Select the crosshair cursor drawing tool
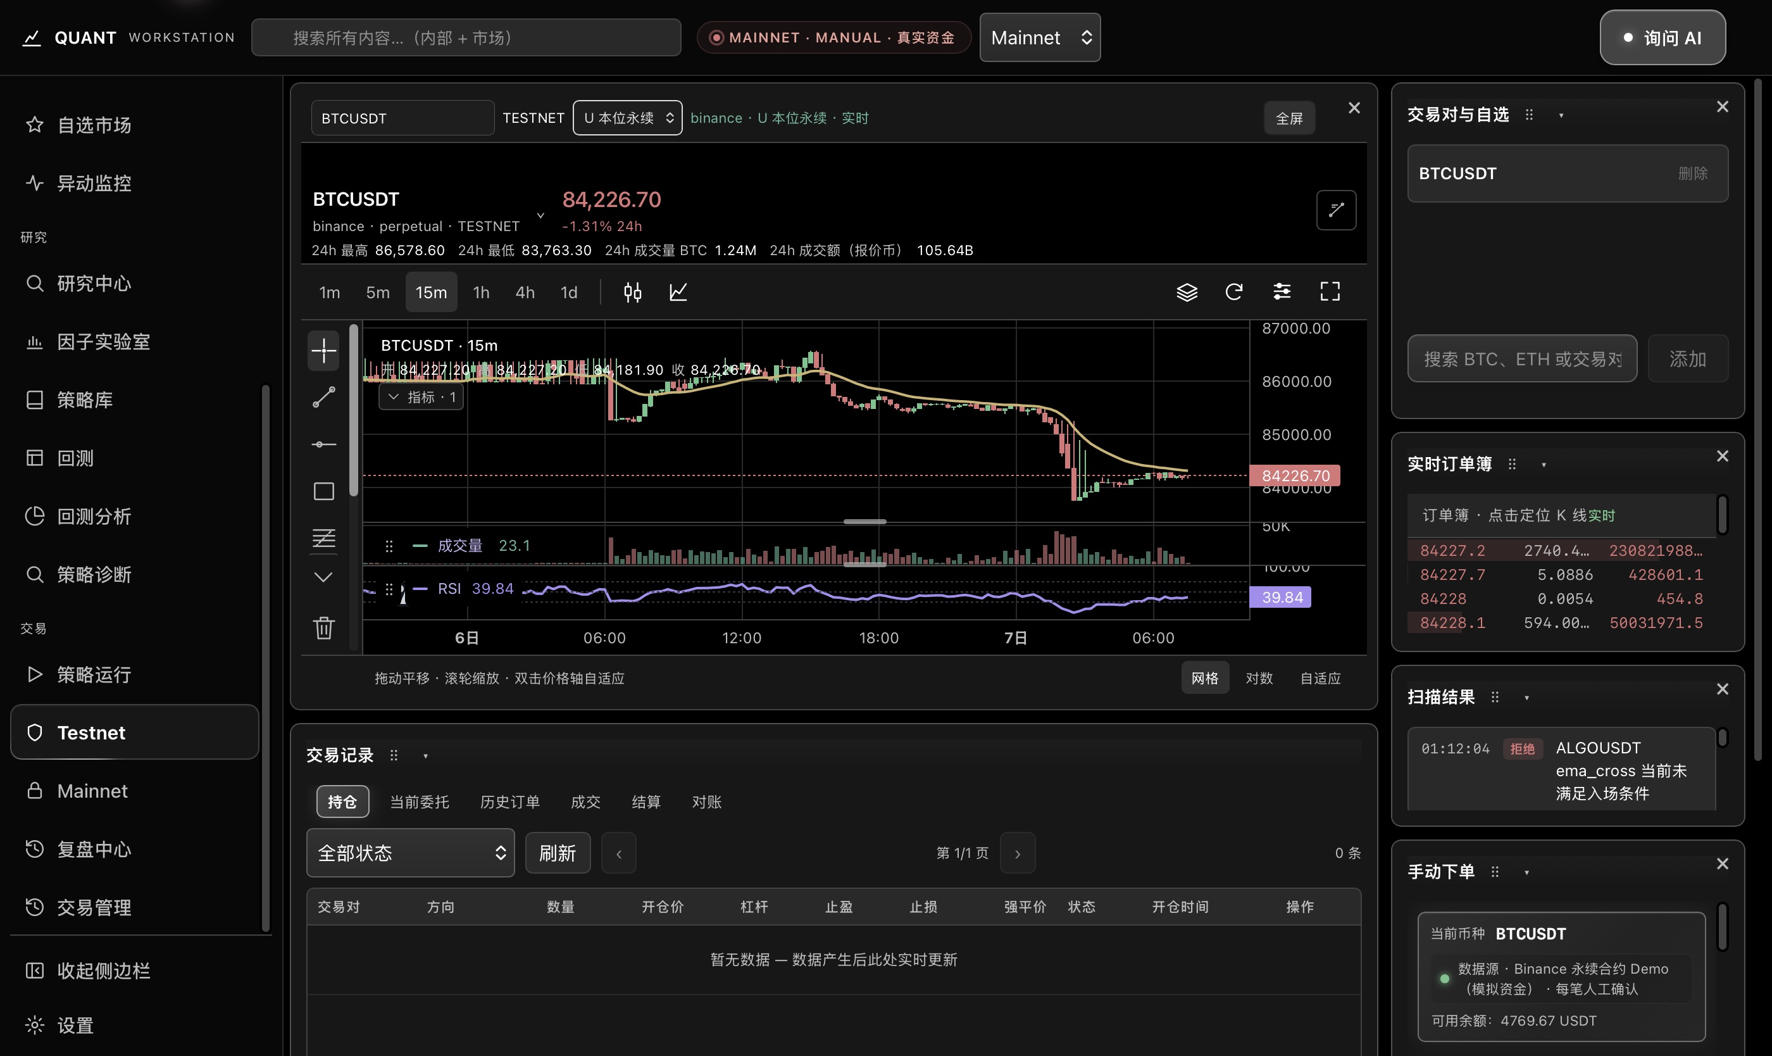1772x1056 pixels. click(323, 350)
